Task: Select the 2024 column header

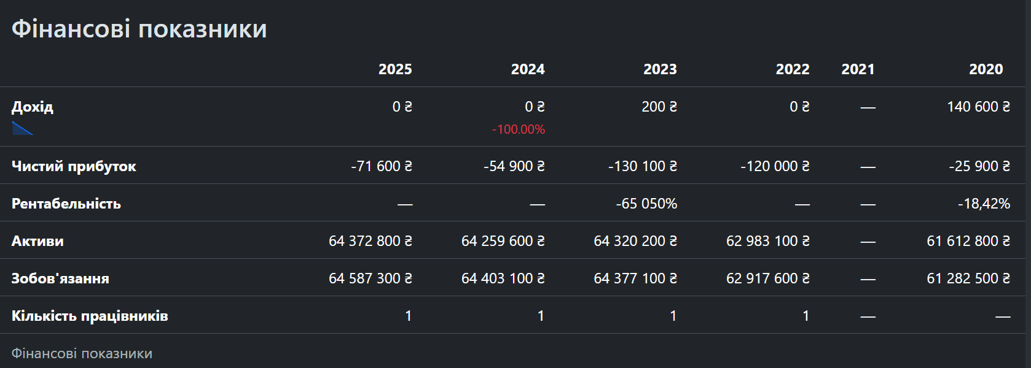Action: [x=528, y=69]
